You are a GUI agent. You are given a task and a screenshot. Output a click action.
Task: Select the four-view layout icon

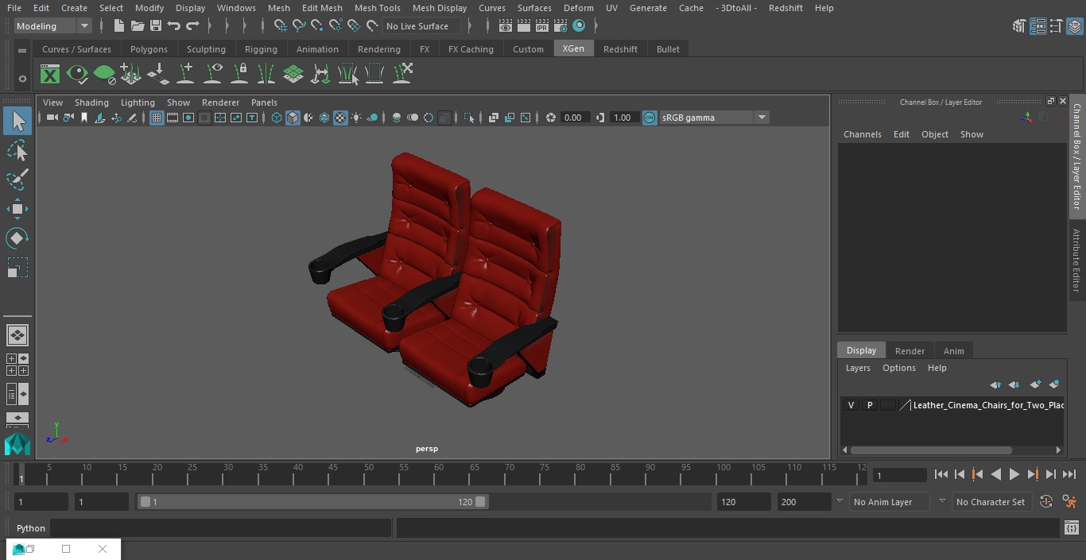17,365
